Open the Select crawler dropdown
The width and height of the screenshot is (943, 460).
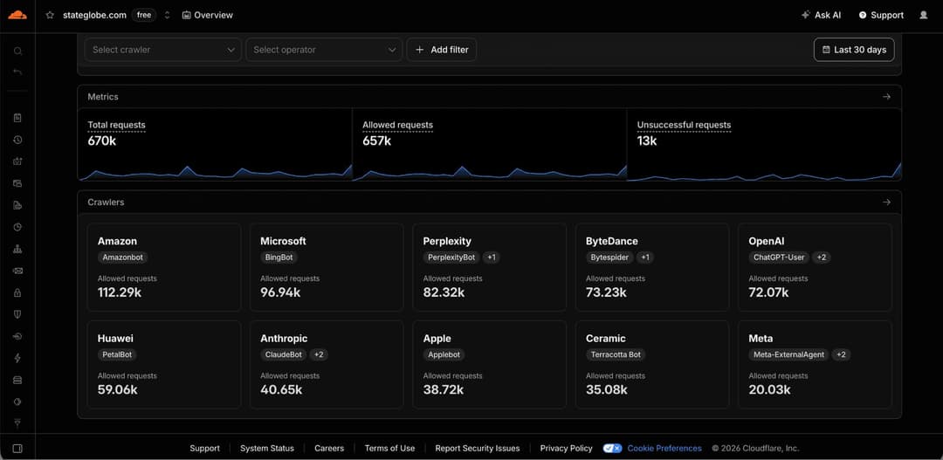(x=163, y=49)
